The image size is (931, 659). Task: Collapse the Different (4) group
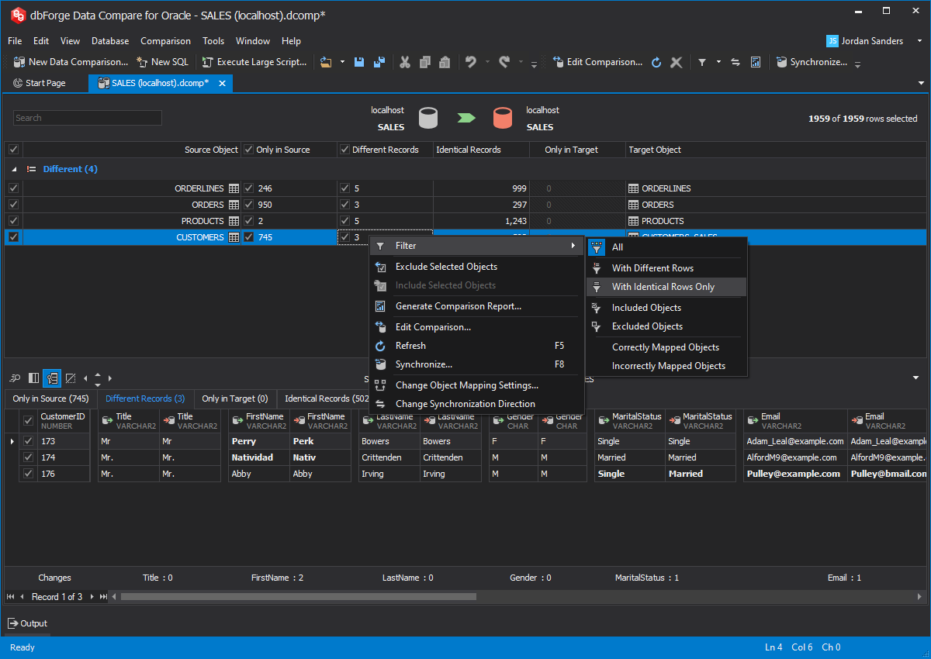point(14,169)
